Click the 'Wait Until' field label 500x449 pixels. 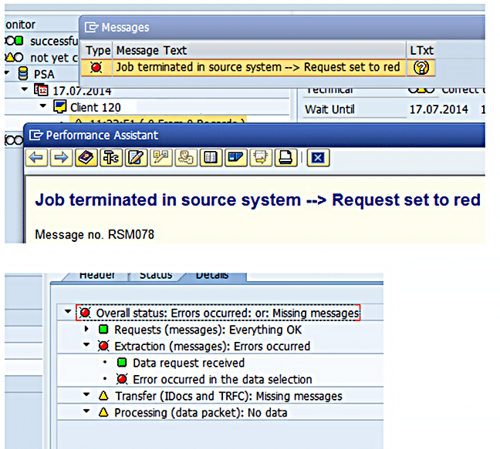point(329,109)
